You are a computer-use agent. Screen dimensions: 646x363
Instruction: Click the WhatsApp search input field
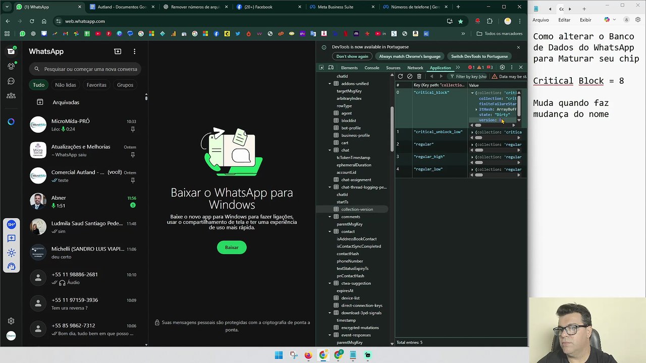(x=85, y=69)
